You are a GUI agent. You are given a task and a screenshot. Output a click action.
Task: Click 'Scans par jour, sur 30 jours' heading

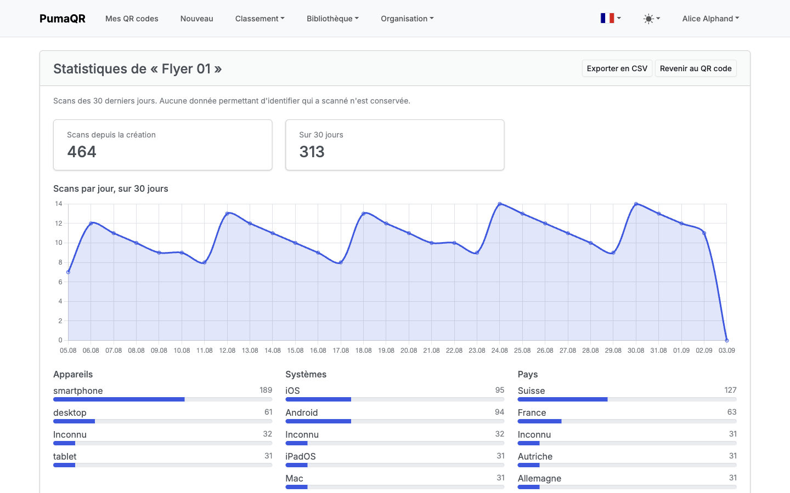point(111,188)
